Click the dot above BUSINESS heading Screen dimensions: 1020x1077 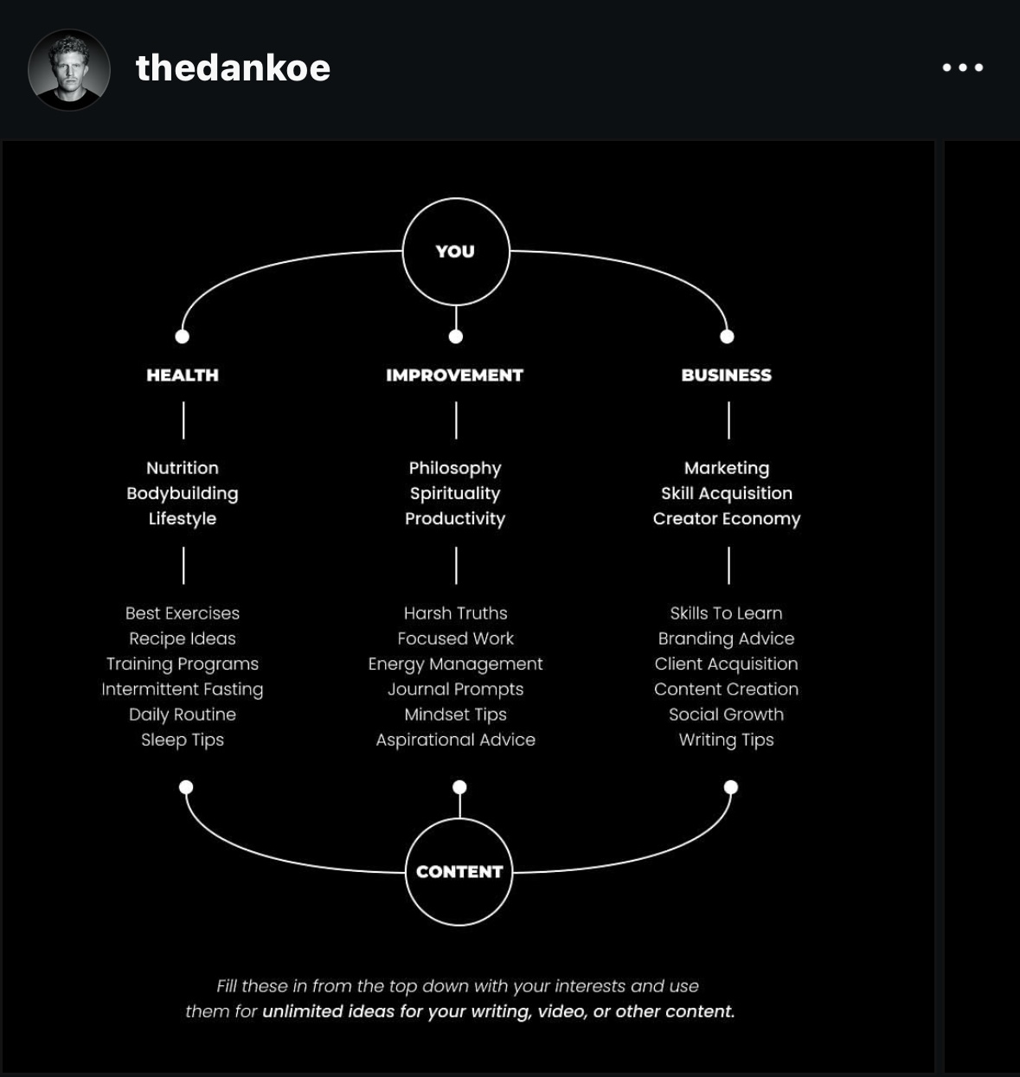[728, 337]
